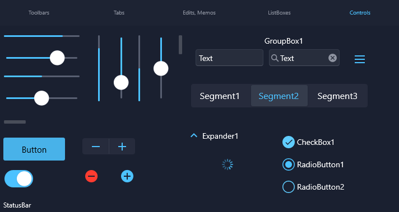This screenshot has width=399, height=212.
Task: Click the horizontal progress bar between the two sliders
Action: [x=41, y=76]
